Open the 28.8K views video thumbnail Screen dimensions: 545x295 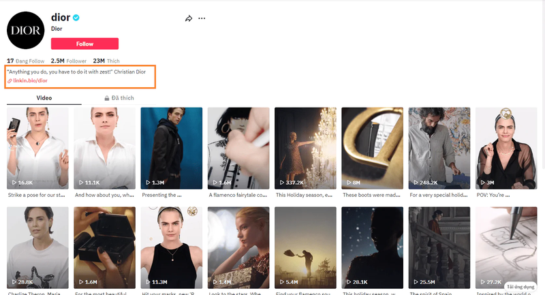coord(37,248)
